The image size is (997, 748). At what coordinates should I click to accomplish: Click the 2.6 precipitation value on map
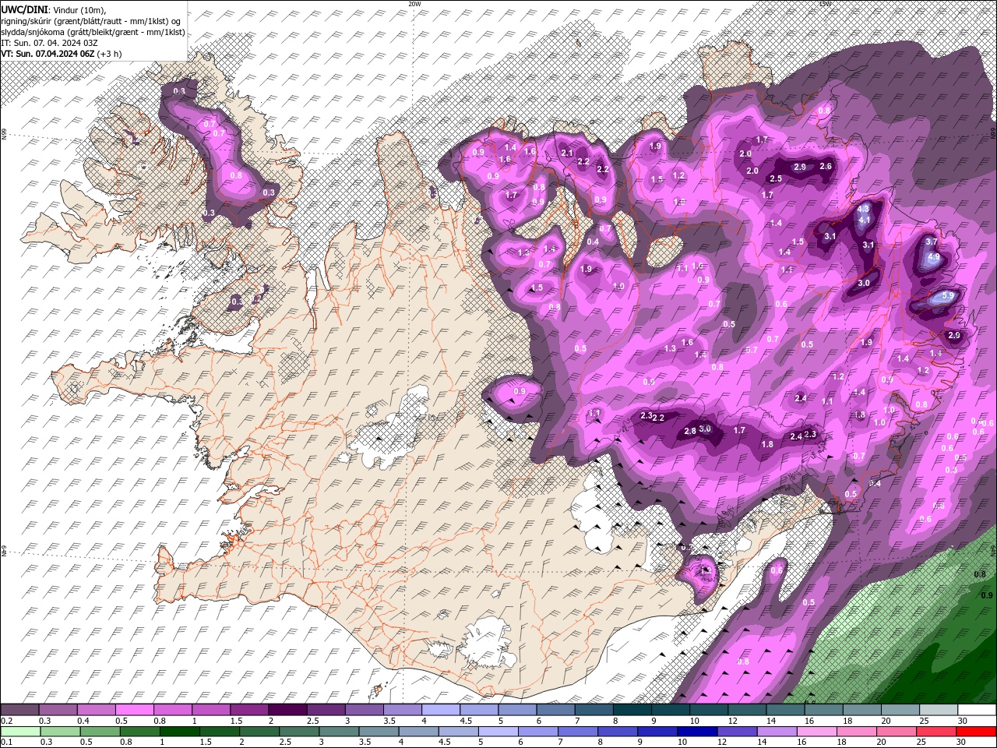[826, 166]
